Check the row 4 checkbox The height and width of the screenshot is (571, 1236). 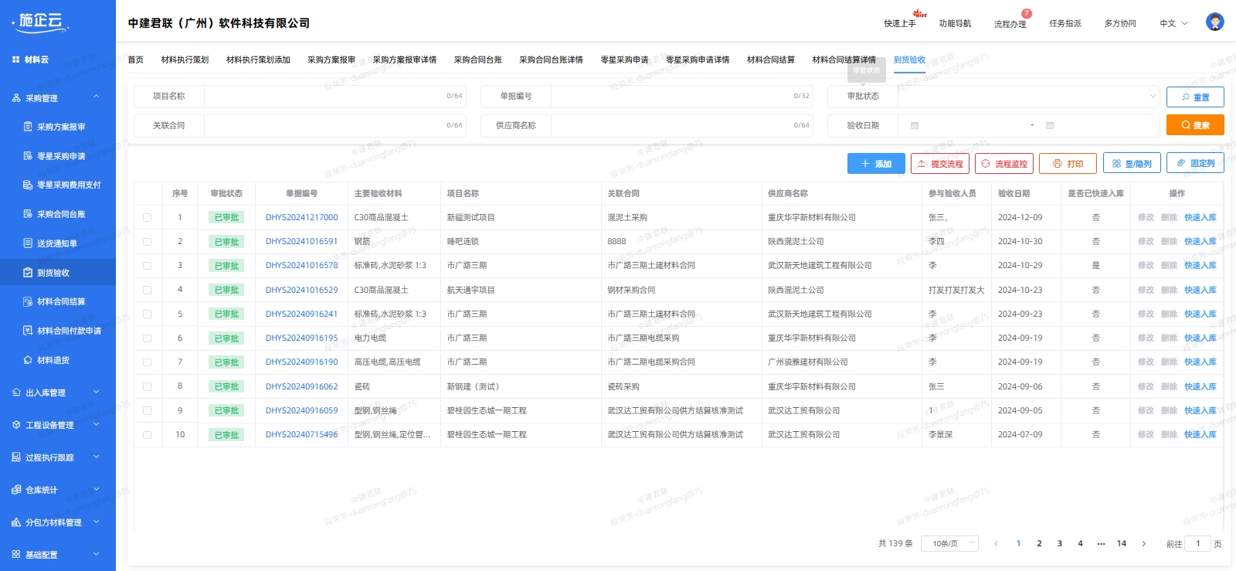point(147,291)
